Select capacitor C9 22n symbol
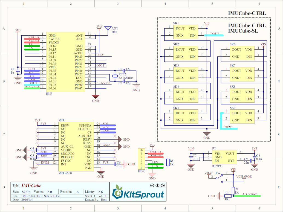The width and height of the screenshot is (283, 212). coord(251,161)
